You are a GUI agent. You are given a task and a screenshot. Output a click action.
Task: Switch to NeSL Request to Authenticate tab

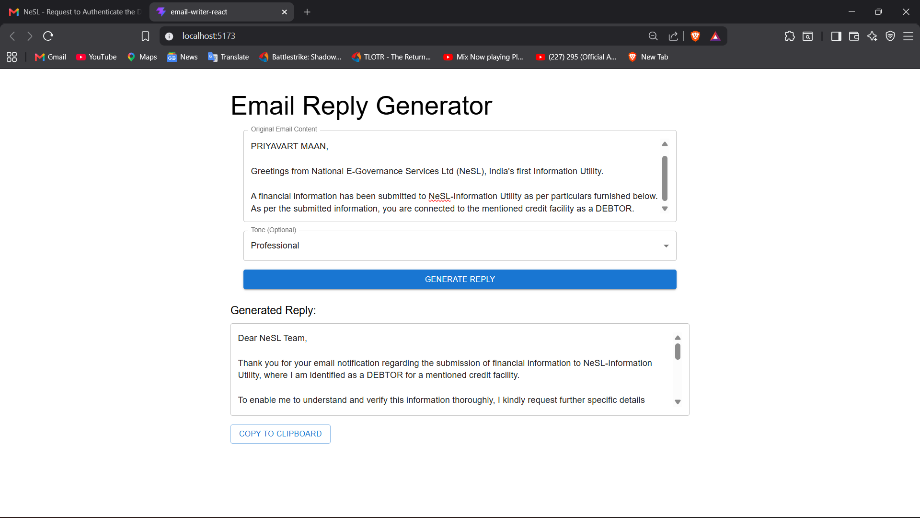coord(75,12)
